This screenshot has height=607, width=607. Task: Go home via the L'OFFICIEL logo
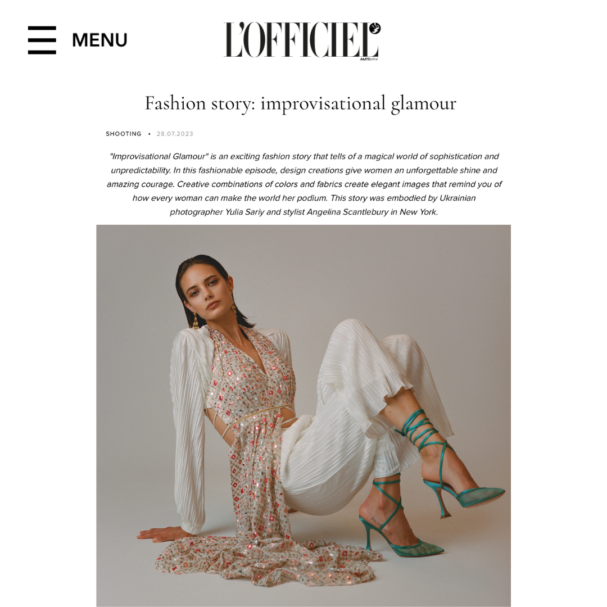pyautogui.click(x=302, y=40)
